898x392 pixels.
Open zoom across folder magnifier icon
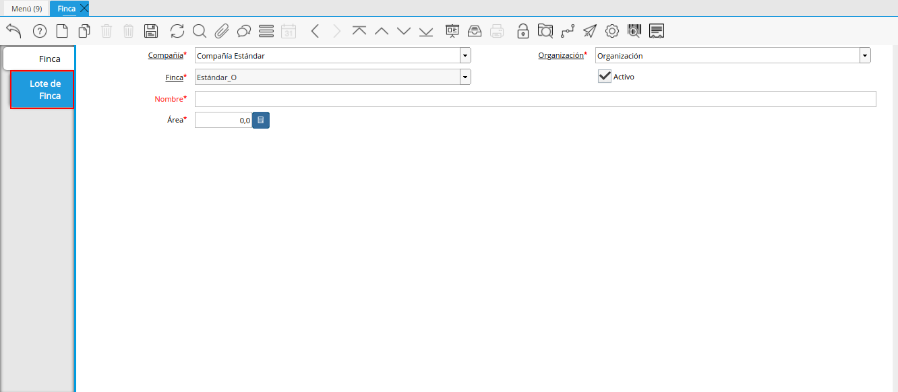tap(545, 31)
